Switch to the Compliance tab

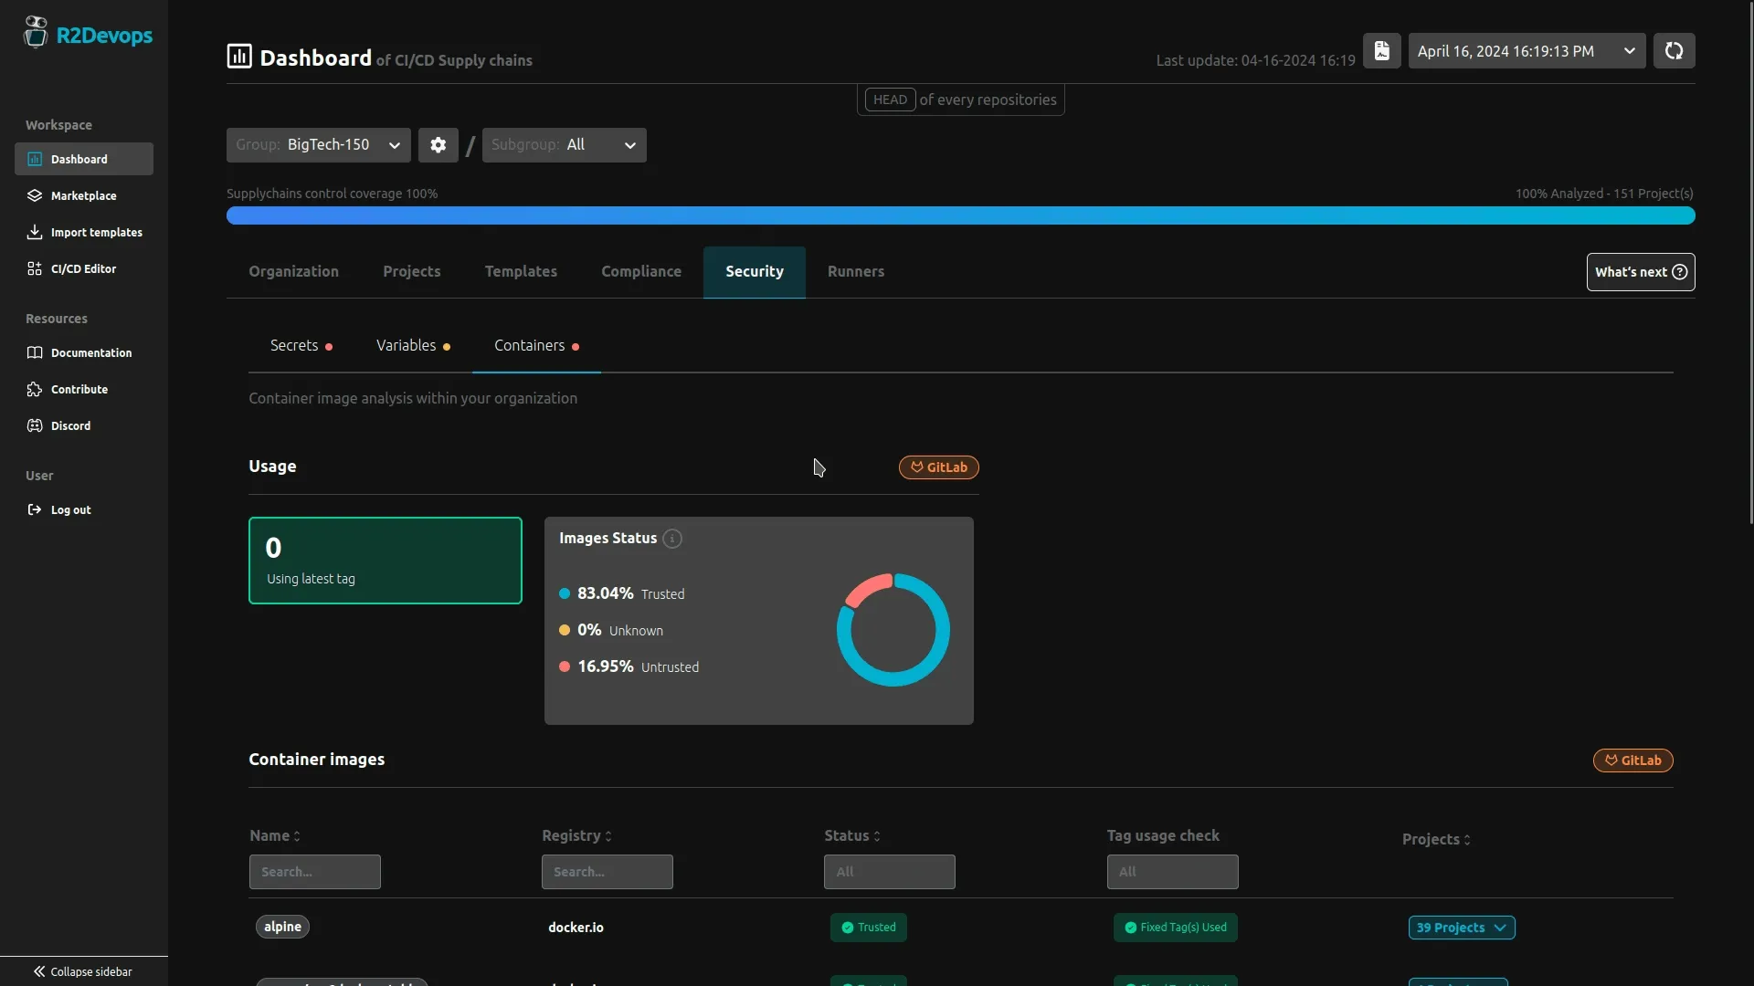pyautogui.click(x=640, y=271)
